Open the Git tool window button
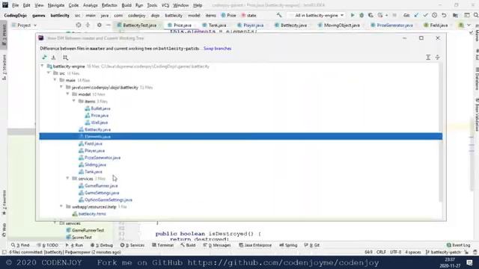Image resolution: width=479 pixels, height=269 pixels. click(x=312, y=245)
